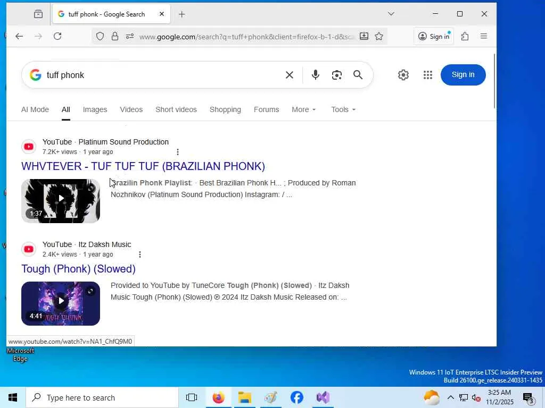The image size is (545, 408).
Task: Switch to Short videos tab
Action: click(x=176, y=109)
